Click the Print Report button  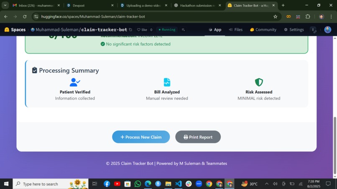[x=198, y=137]
